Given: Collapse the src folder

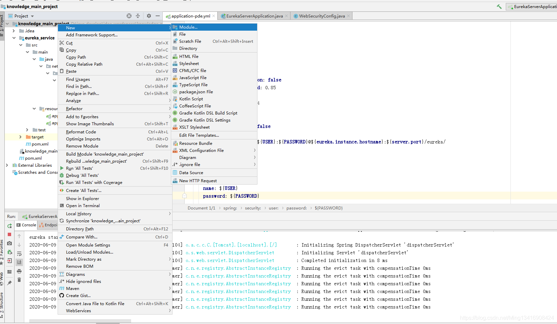Looking at the screenshot, I should 21,45.
